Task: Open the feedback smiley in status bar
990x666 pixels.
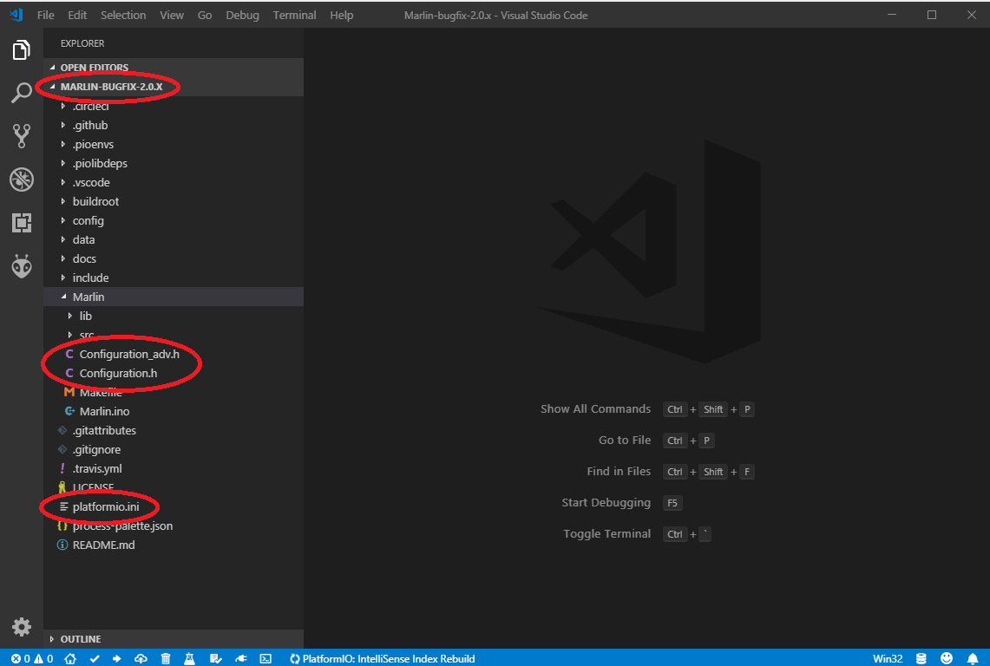Action: pyautogui.click(x=947, y=658)
